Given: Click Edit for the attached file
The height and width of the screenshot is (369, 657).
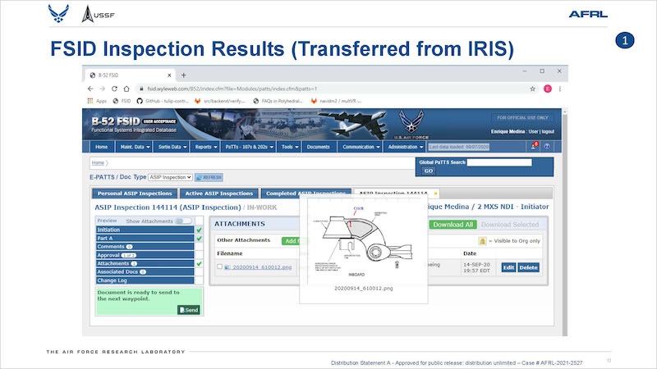Looking at the screenshot, I should [508, 268].
